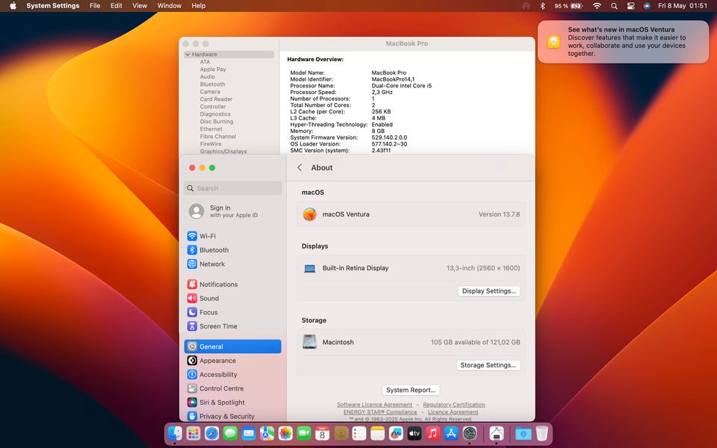Click the System Report... button
Viewport: 717px width, 448px height.
pyautogui.click(x=411, y=390)
